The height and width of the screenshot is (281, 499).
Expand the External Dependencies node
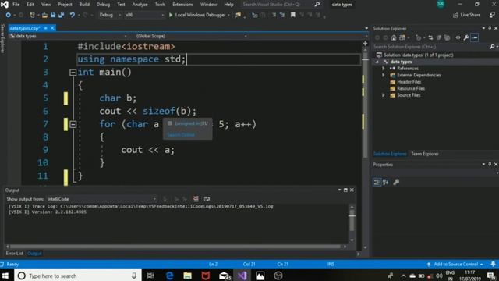pyautogui.click(x=383, y=75)
